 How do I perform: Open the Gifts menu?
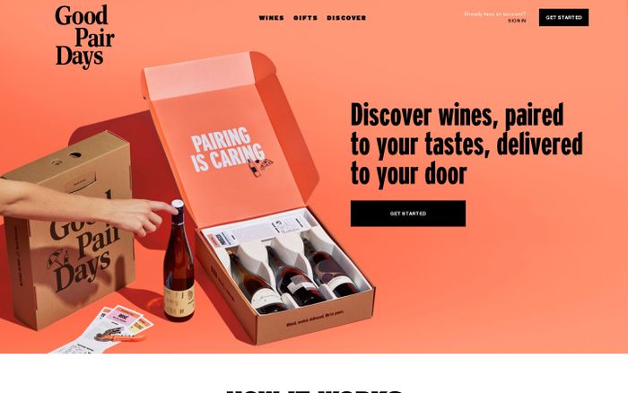[x=305, y=18]
